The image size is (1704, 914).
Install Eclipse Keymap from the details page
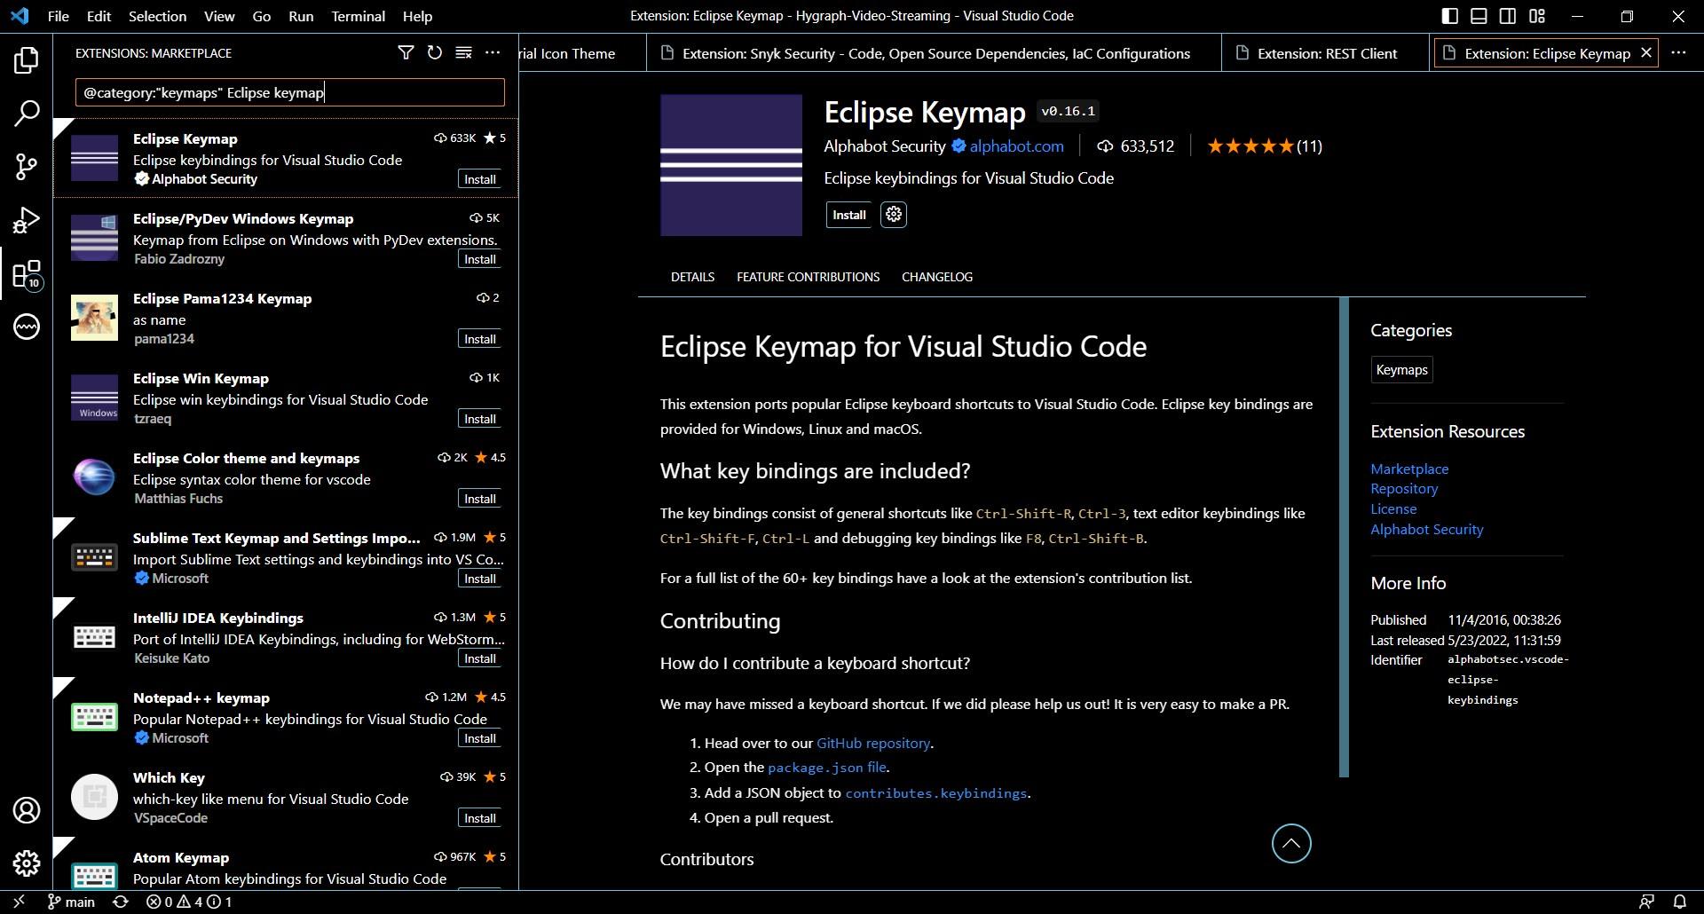coord(848,215)
